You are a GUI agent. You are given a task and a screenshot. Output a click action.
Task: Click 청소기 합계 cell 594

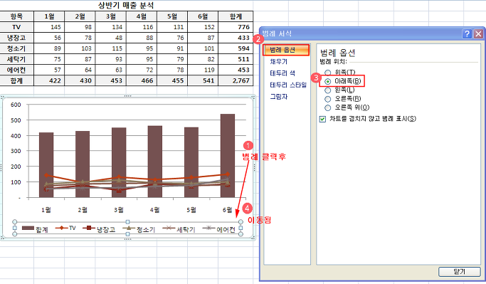point(236,48)
